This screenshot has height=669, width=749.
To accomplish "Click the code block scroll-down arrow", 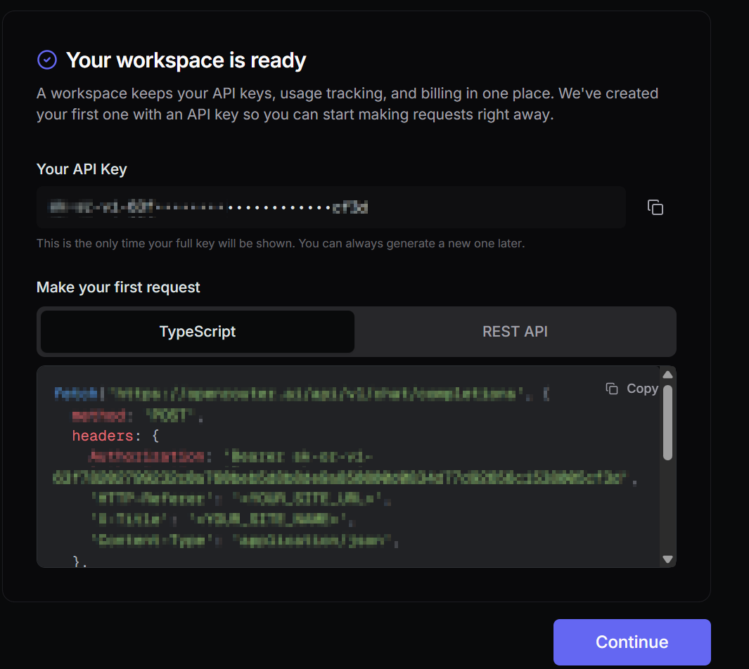I will tap(668, 559).
